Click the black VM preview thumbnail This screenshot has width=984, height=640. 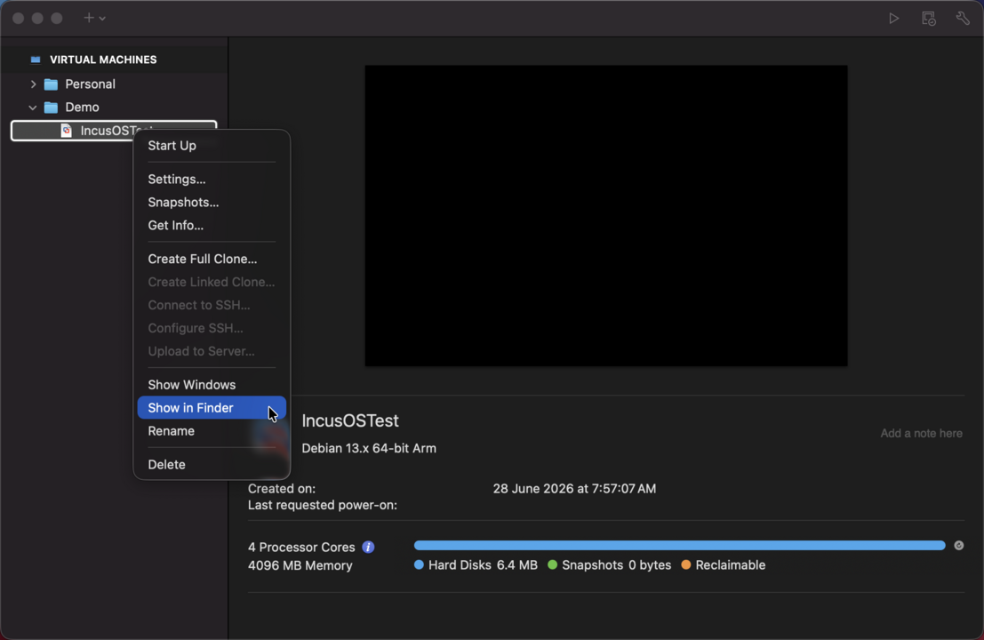(x=606, y=216)
